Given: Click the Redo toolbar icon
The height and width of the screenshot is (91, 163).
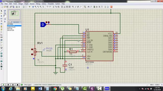Looking at the screenshot, I should click(x=50, y=7).
